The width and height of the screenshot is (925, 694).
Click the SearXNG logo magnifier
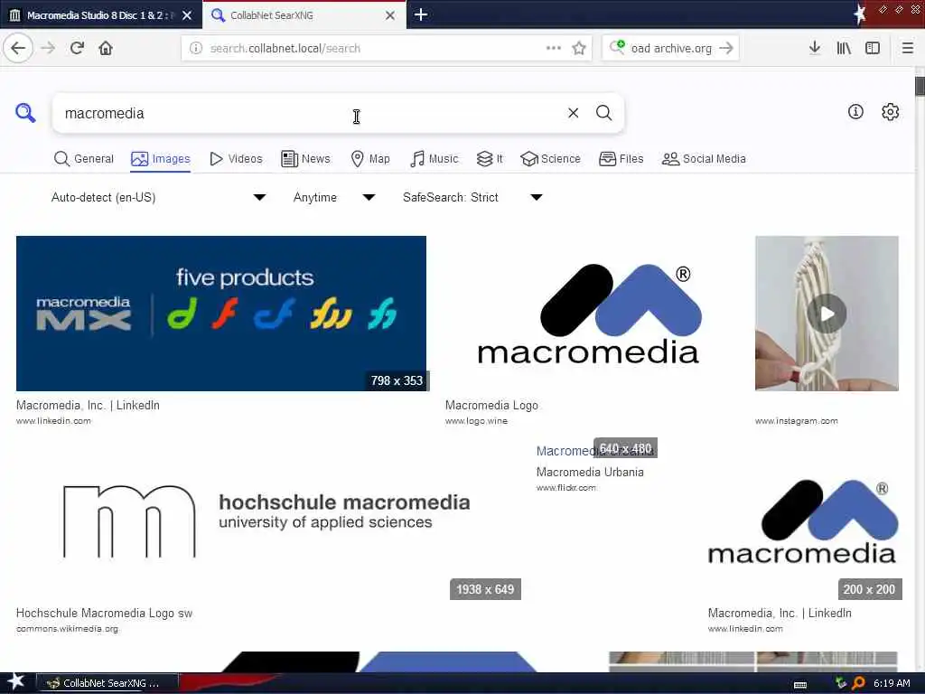pos(25,113)
